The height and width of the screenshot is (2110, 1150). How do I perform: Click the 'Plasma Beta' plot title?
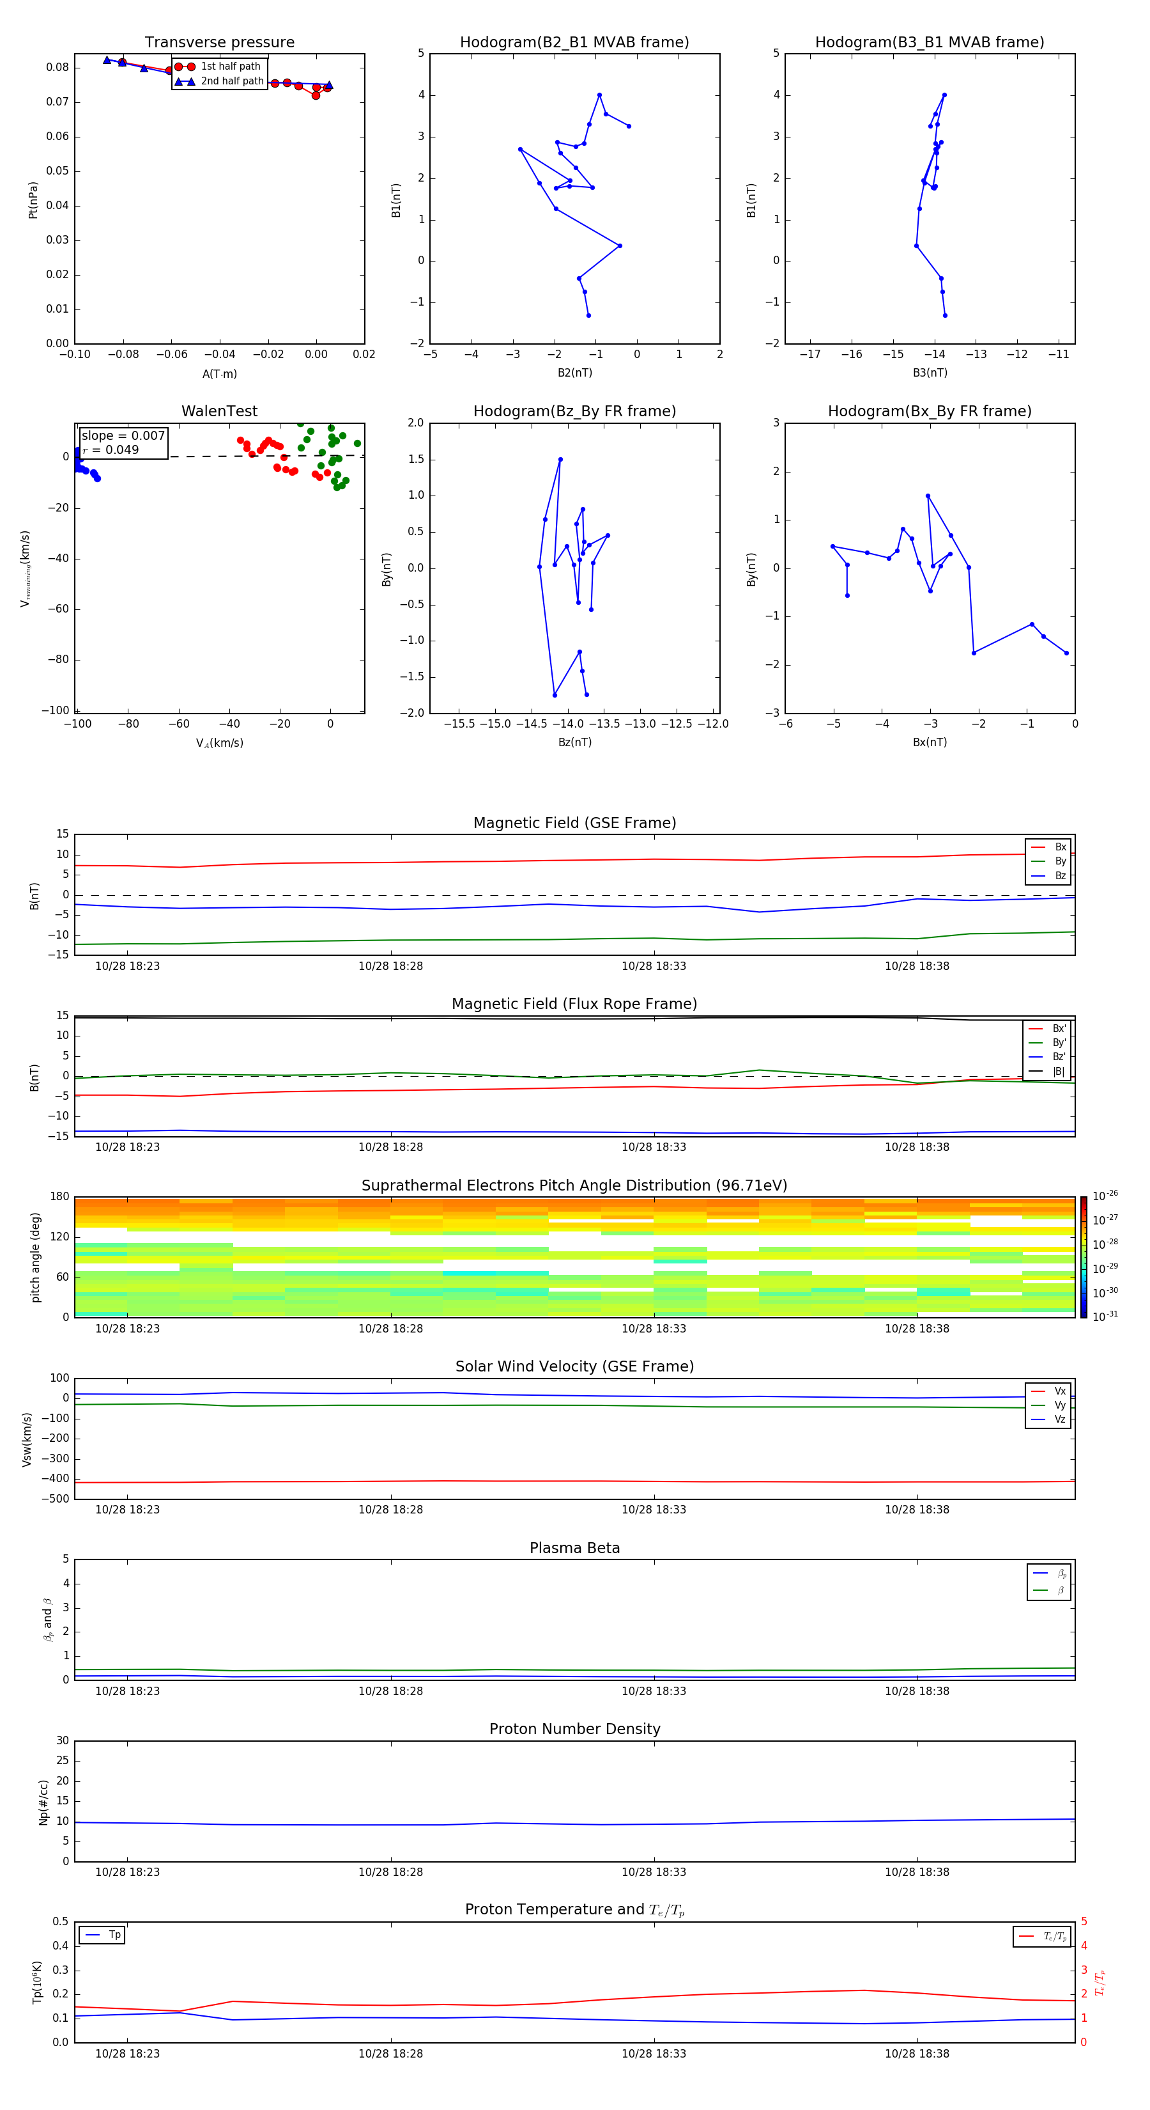point(574,1549)
